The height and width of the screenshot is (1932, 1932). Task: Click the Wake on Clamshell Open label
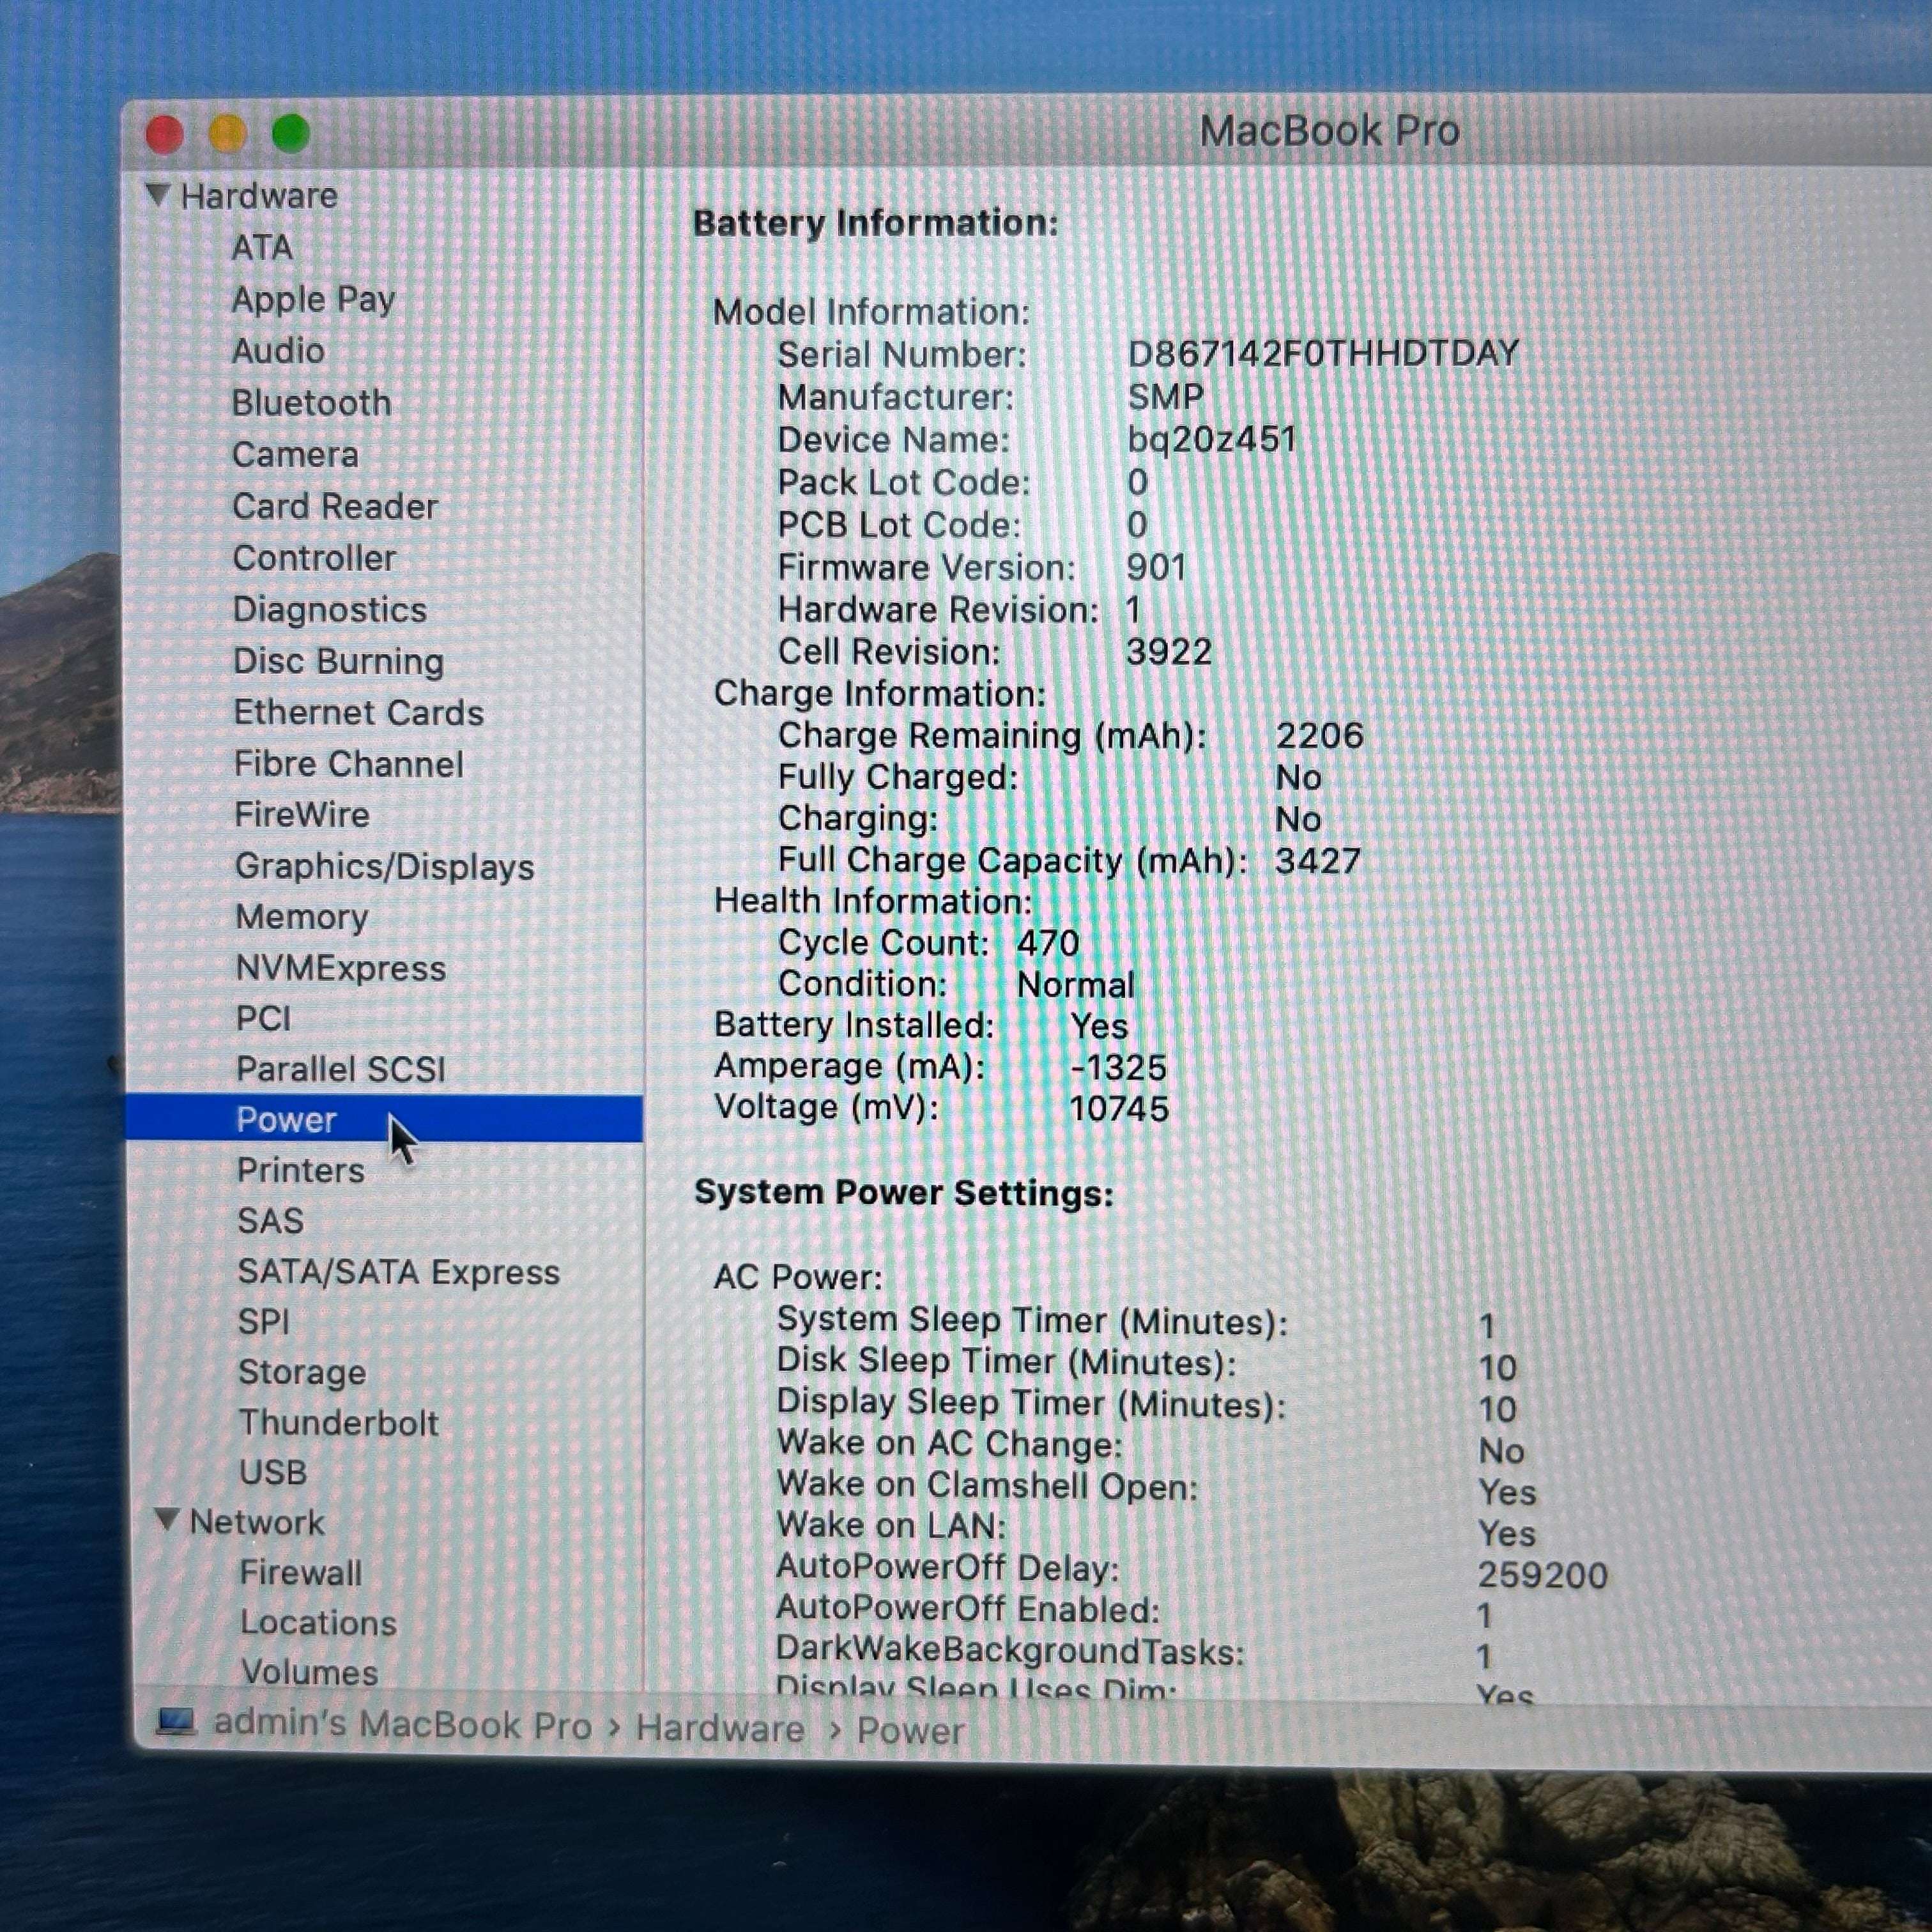click(x=987, y=1485)
